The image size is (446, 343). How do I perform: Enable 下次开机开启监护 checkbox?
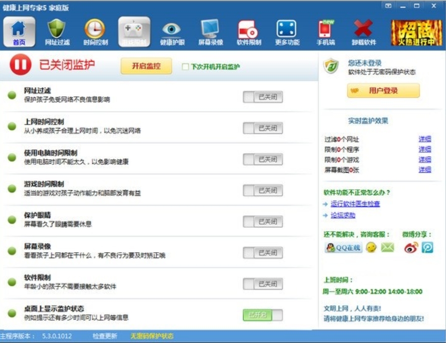click(185, 67)
